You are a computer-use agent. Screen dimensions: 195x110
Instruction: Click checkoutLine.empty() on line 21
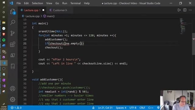click(66, 43)
